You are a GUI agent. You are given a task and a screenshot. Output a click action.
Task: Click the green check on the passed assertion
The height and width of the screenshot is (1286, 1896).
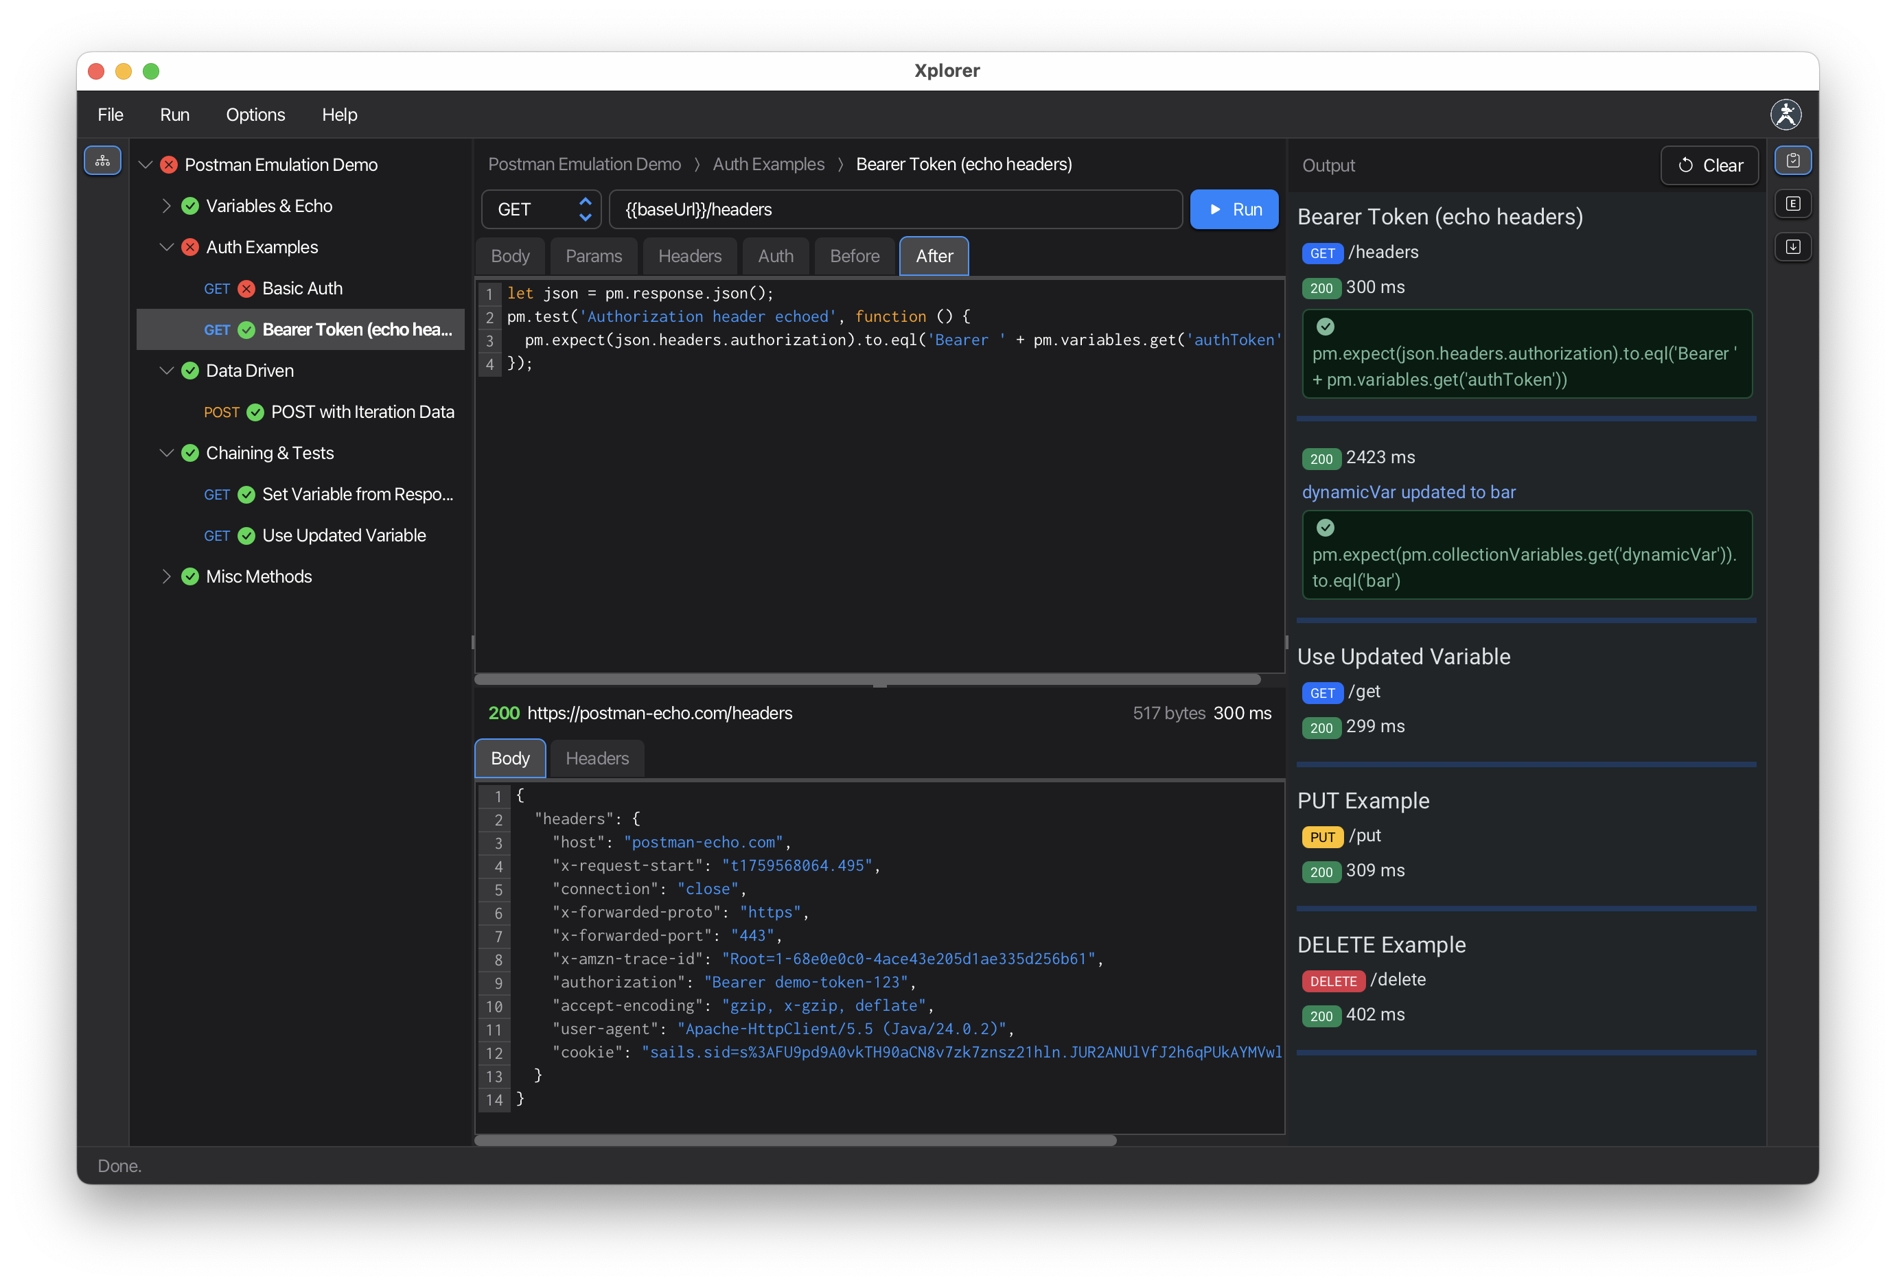click(x=1325, y=327)
